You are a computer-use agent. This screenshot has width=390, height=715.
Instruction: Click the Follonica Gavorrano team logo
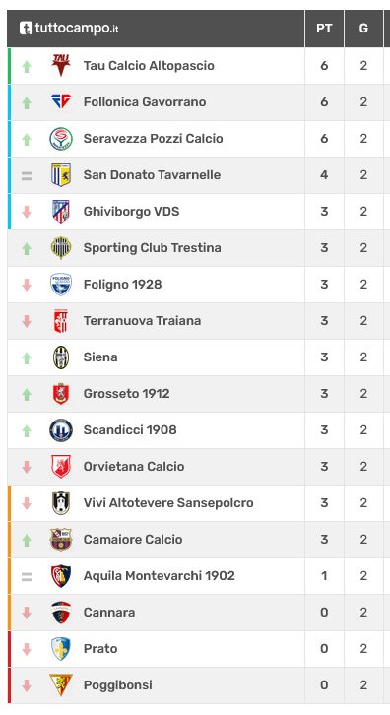(61, 102)
